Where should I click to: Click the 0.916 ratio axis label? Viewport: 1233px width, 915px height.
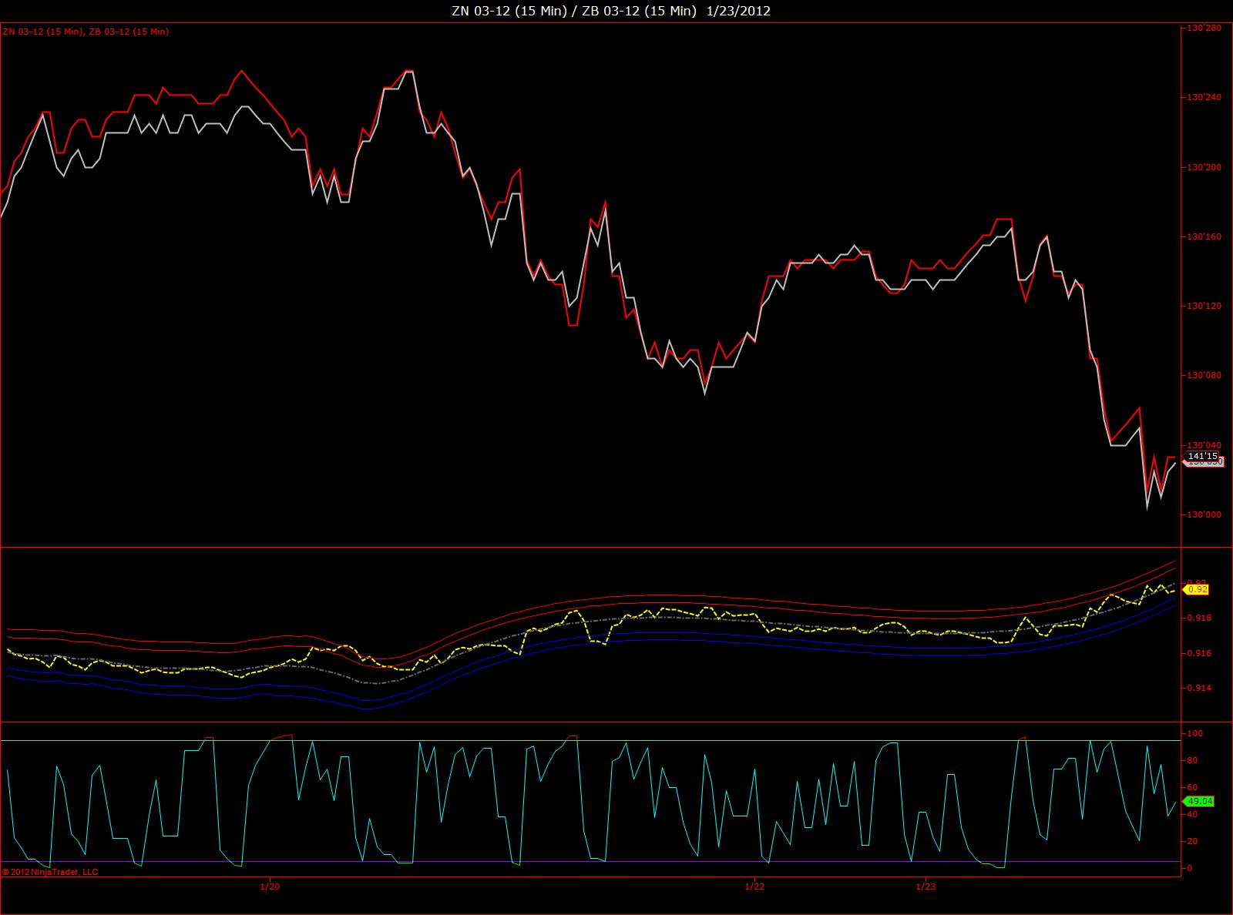click(1201, 653)
